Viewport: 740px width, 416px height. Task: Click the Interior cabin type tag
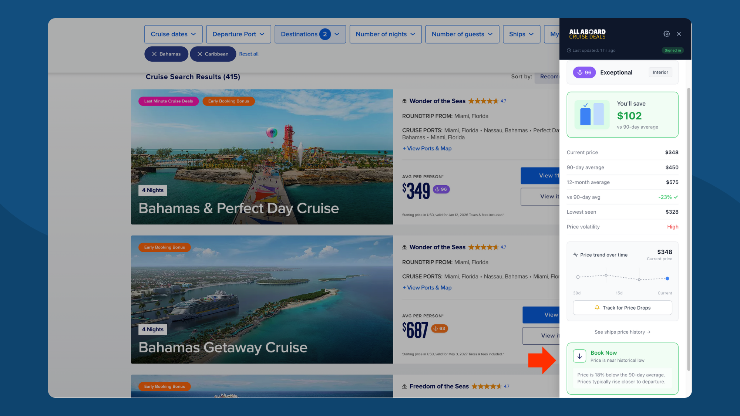click(660, 72)
